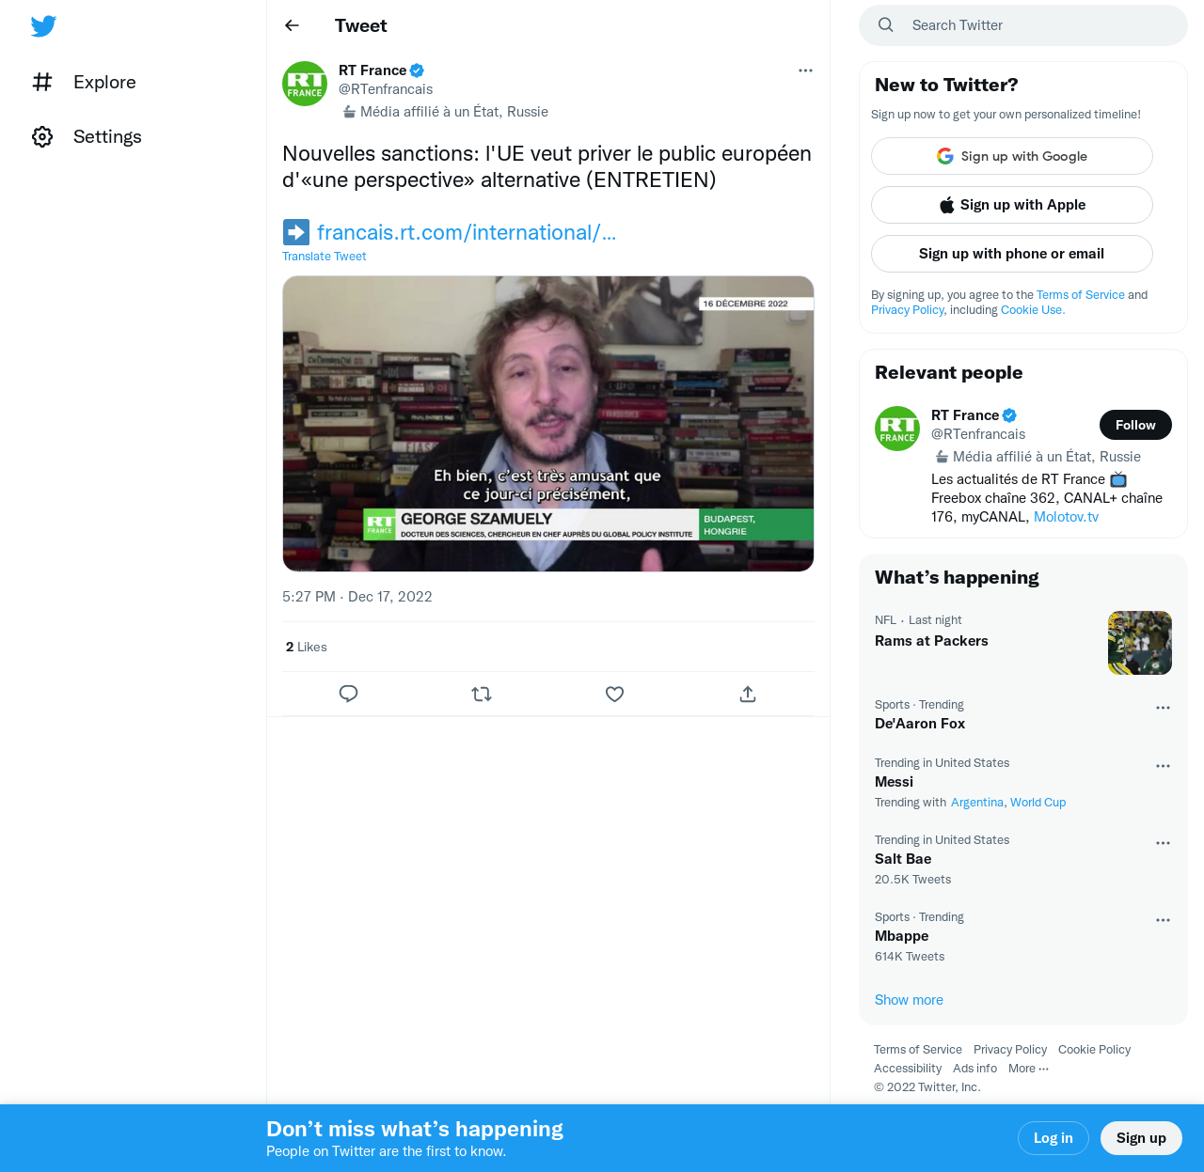Open more options for Salt Bae trend
The height and width of the screenshot is (1172, 1204).
(x=1163, y=843)
